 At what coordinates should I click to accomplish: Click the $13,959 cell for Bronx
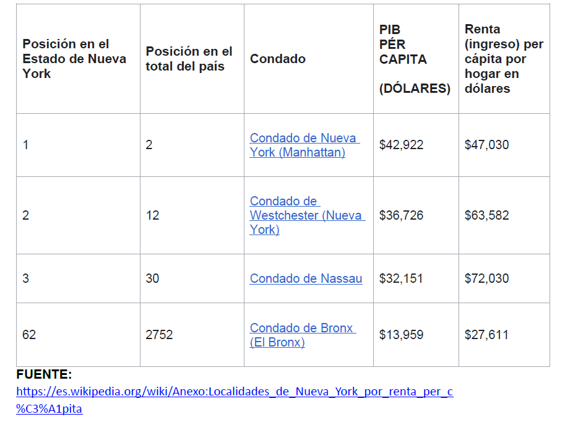pyautogui.click(x=402, y=335)
